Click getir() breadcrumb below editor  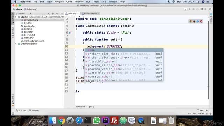[x=91, y=107]
